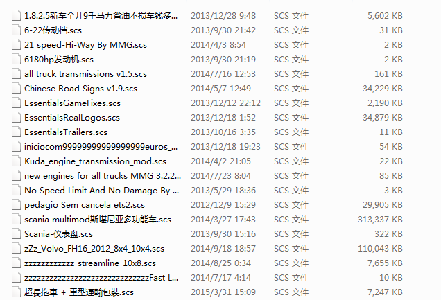Click the zzzzzzzzzzzz_streamline_10x8.scs file name

90,263
